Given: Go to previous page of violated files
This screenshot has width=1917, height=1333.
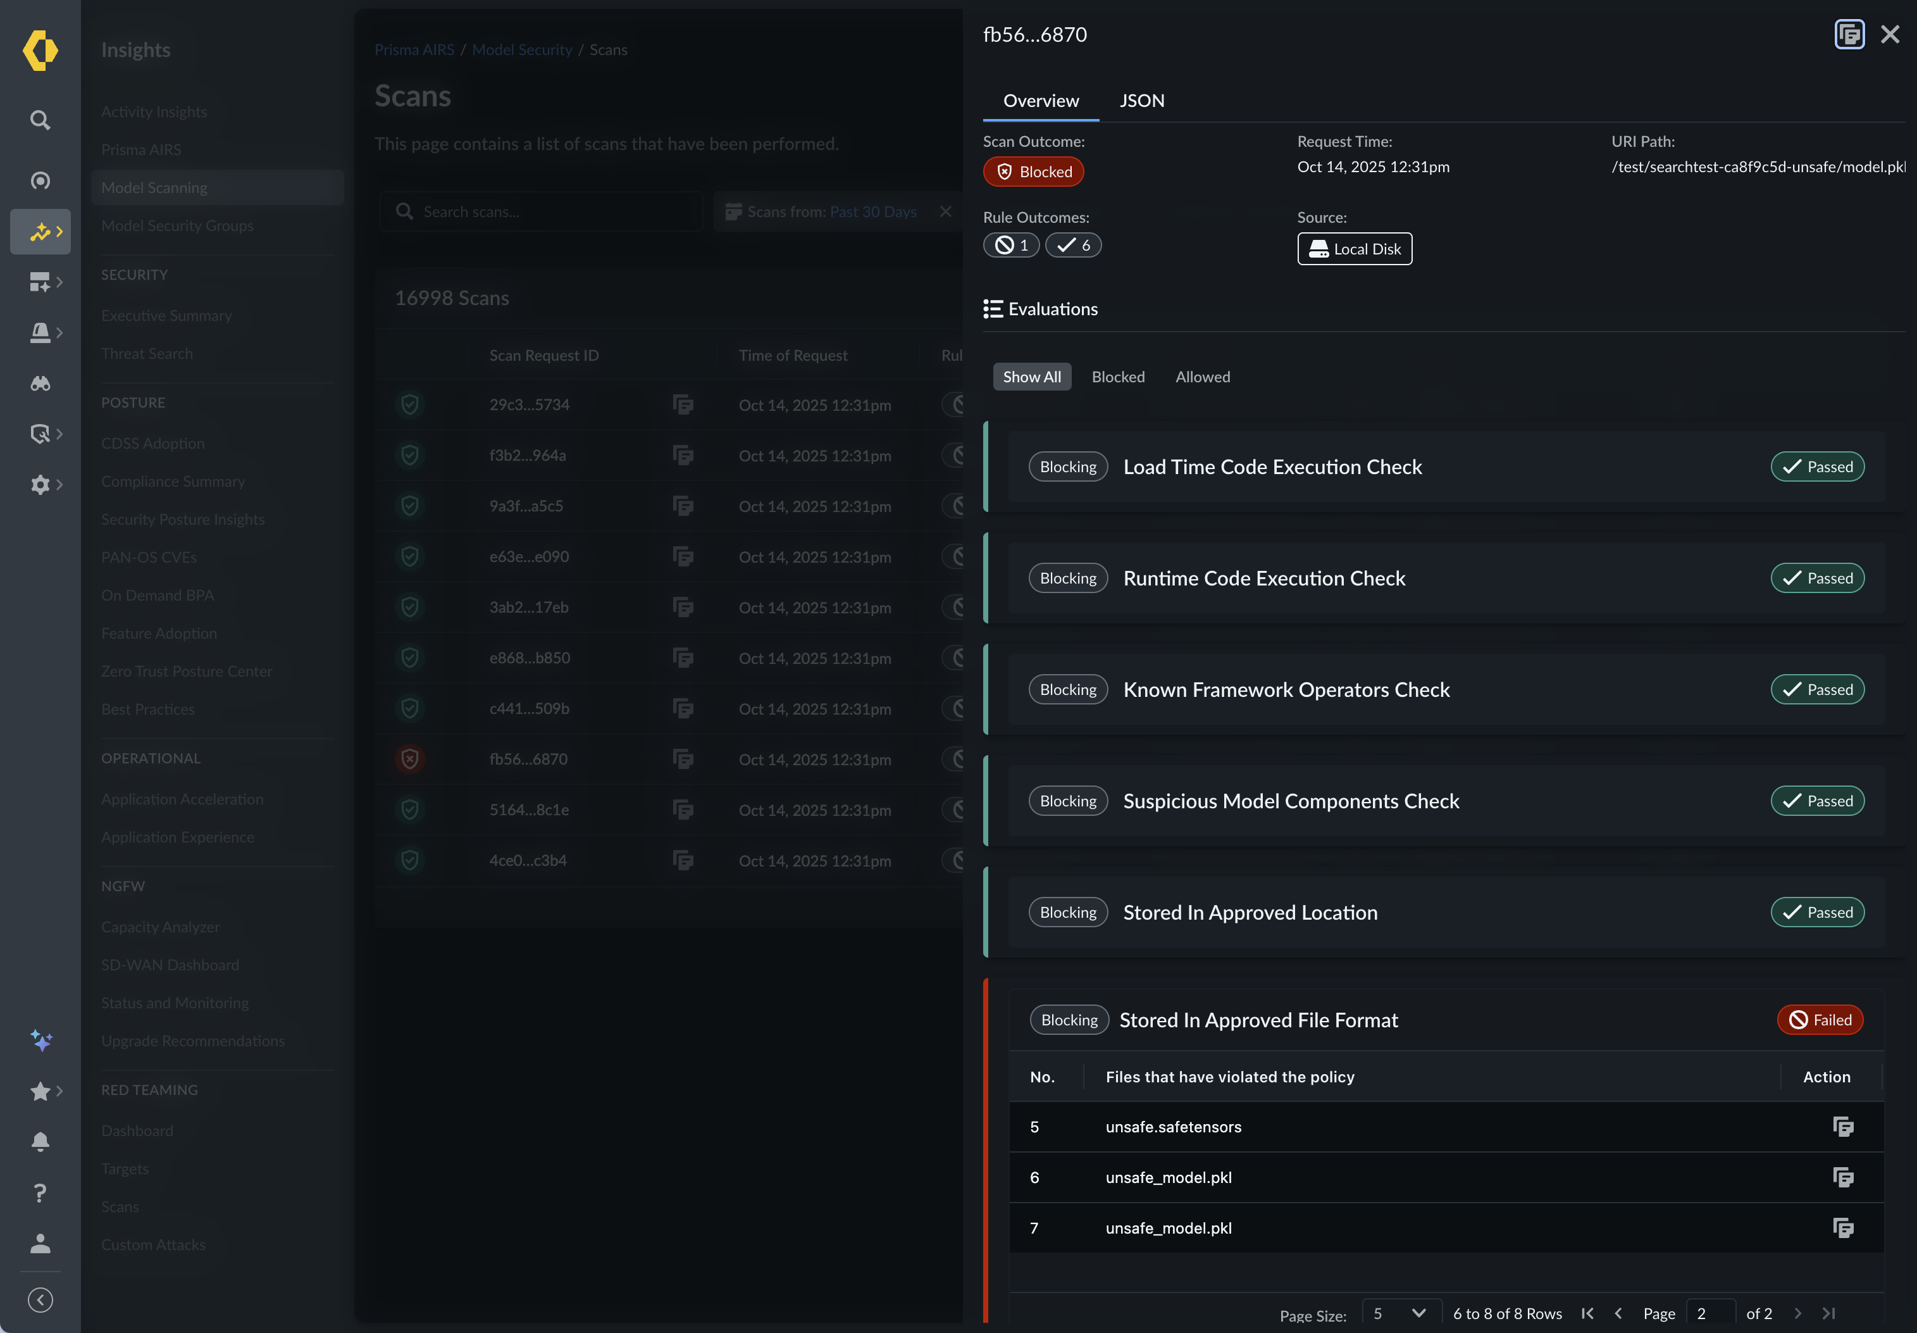Looking at the screenshot, I should point(1618,1313).
